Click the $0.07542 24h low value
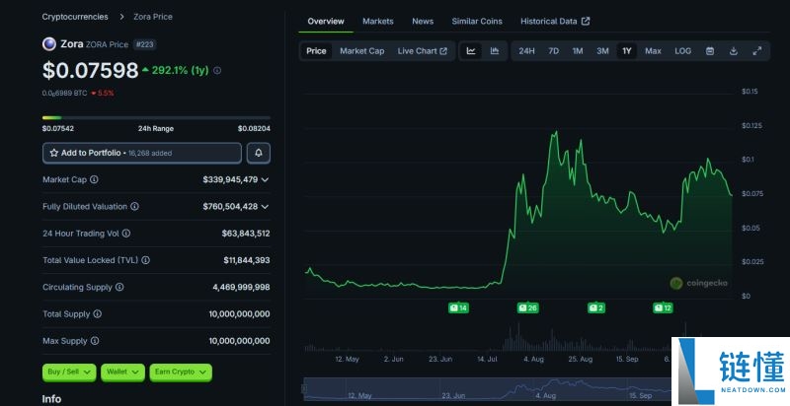Viewport: 790px width, 406px height. coord(58,129)
